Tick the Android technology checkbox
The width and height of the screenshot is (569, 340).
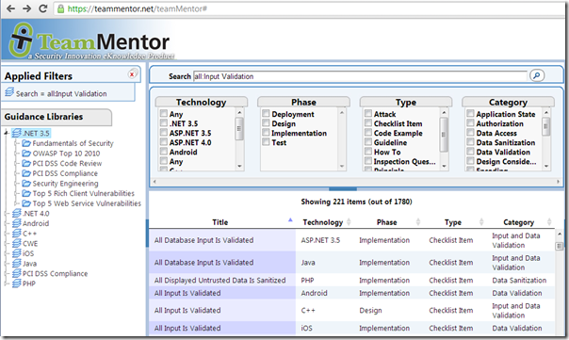(164, 152)
